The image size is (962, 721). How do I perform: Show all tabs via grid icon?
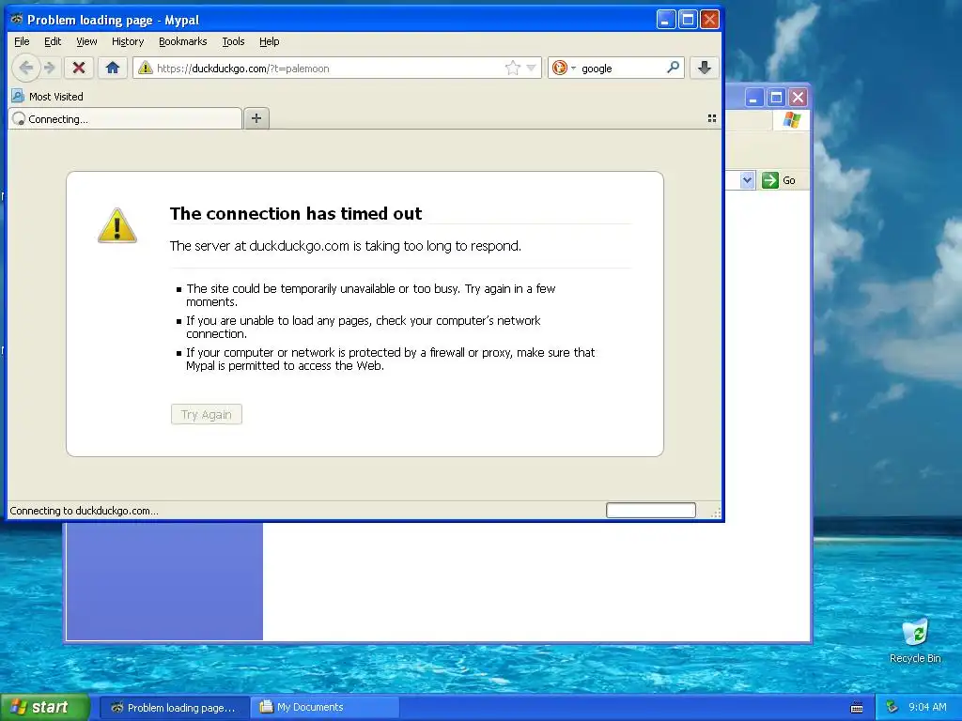(712, 118)
